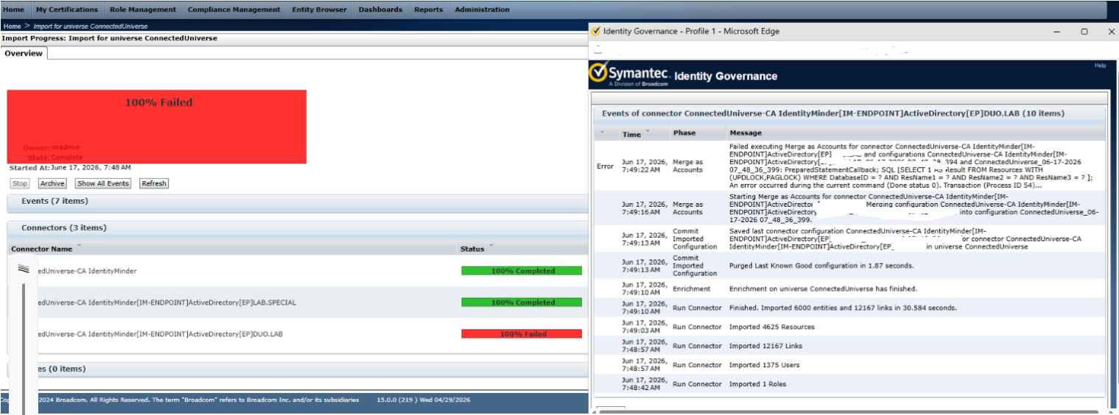
Task: Open the Status column sort arrow
Action: click(x=491, y=246)
